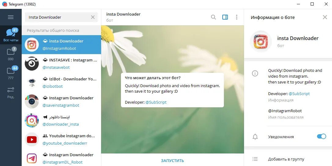332x166 pixels.
Task: Toggle the Уведомления notifications switch
Action: (321, 137)
